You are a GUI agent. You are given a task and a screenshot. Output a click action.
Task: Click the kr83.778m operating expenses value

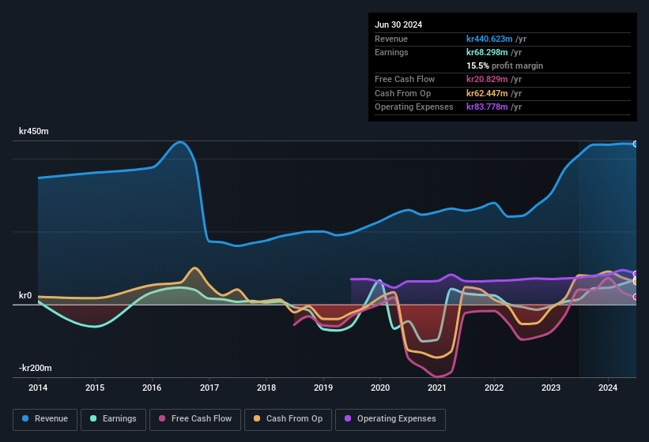pyautogui.click(x=487, y=107)
